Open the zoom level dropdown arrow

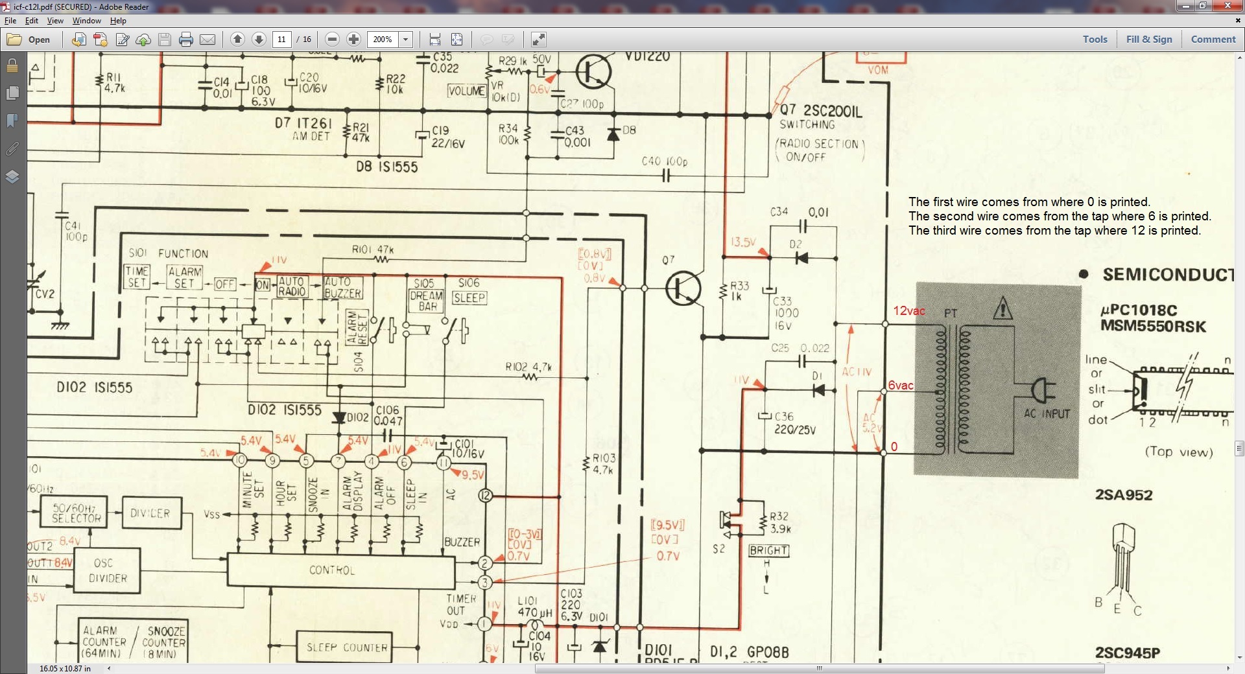406,40
